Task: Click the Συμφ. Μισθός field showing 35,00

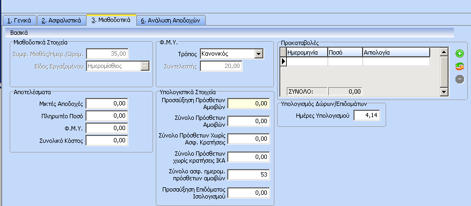Action: coord(107,54)
